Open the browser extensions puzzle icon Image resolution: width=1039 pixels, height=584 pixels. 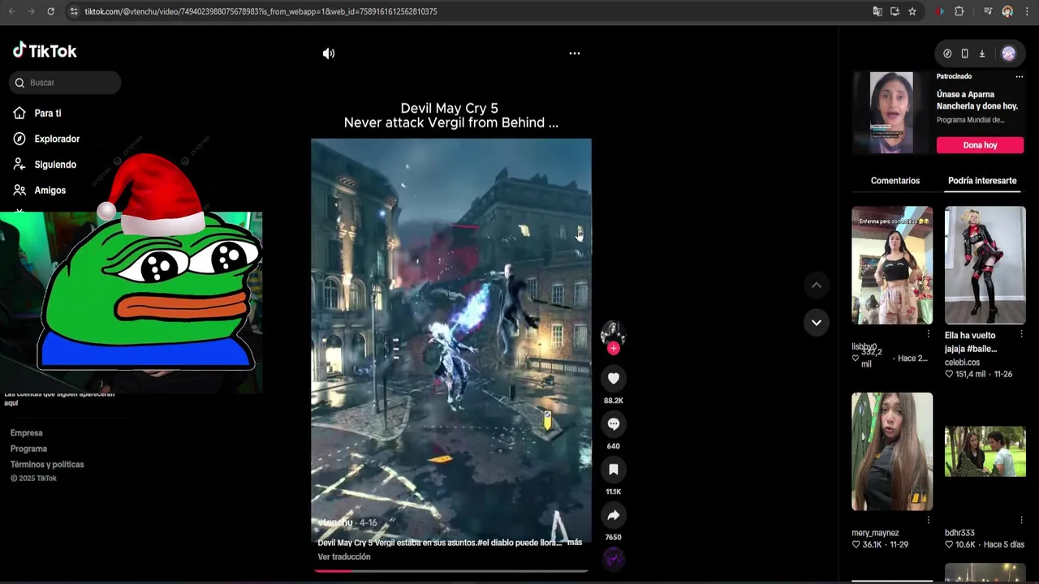coord(959,11)
